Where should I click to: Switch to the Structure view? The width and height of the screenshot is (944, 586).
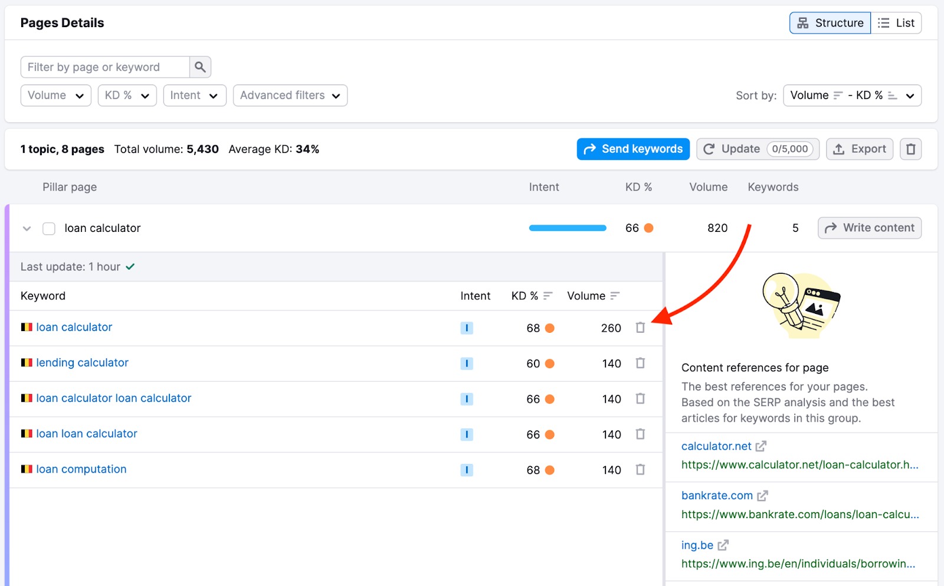pyautogui.click(x=830, y=23)
